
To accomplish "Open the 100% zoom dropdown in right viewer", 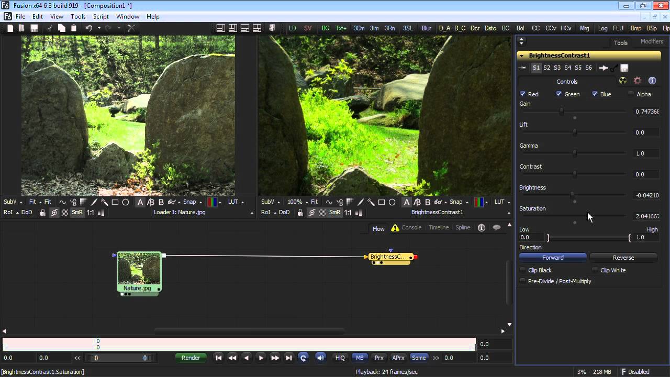I will pos(298,202).
